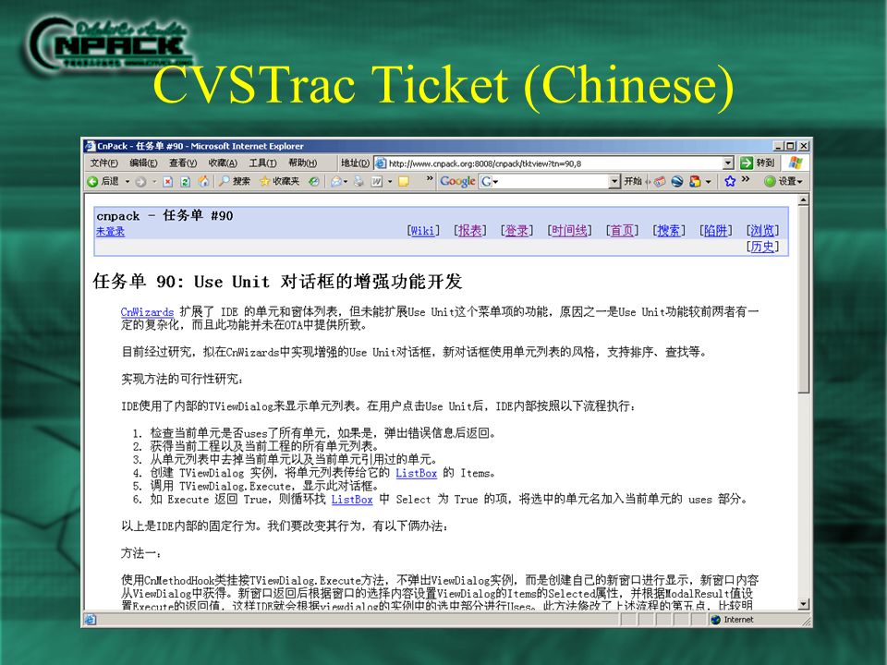The height and width of the screenshot is (665, 887).
Task: Click the Back (后退) button in IE toolbar
Action: pos(103,181)
